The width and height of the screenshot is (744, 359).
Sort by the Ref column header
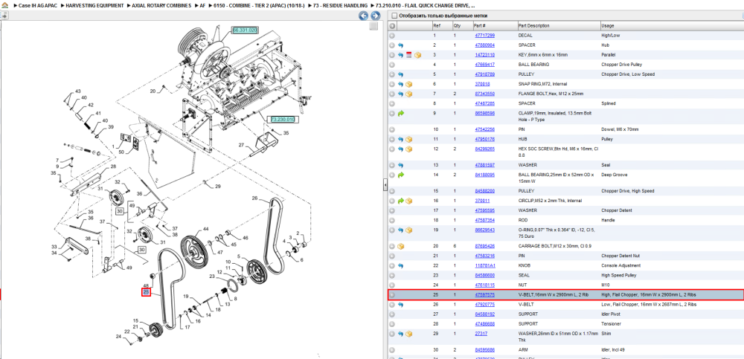pos(436,25)
